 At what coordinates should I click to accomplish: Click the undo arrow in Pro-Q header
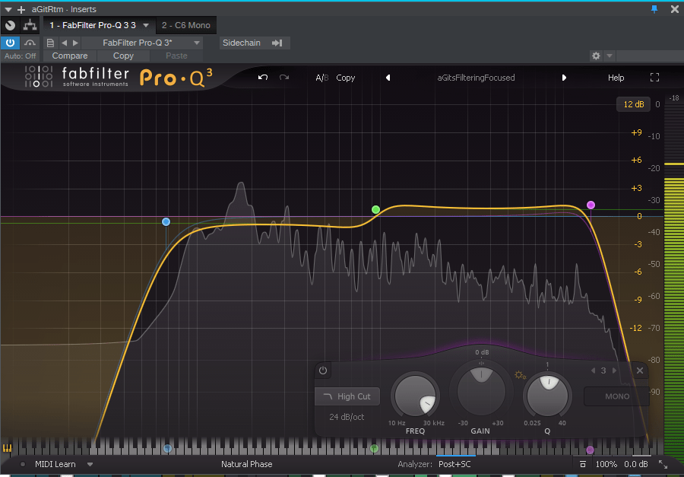tap(263, 78)
